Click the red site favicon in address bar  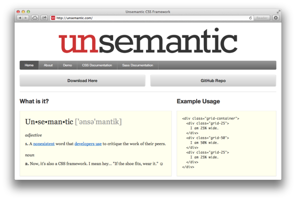(53, 18)
